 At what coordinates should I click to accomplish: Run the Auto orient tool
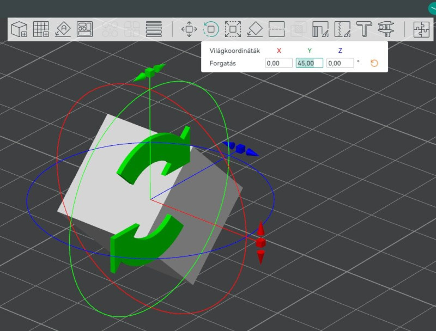click(x=63, y=29)
